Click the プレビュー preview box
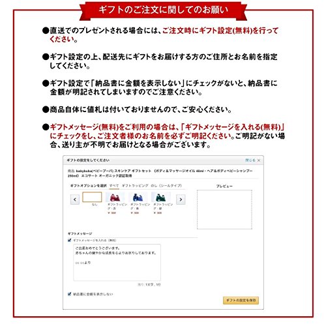Image resolution: width=326 pixels, height=326 pixels. coord(224,209)
